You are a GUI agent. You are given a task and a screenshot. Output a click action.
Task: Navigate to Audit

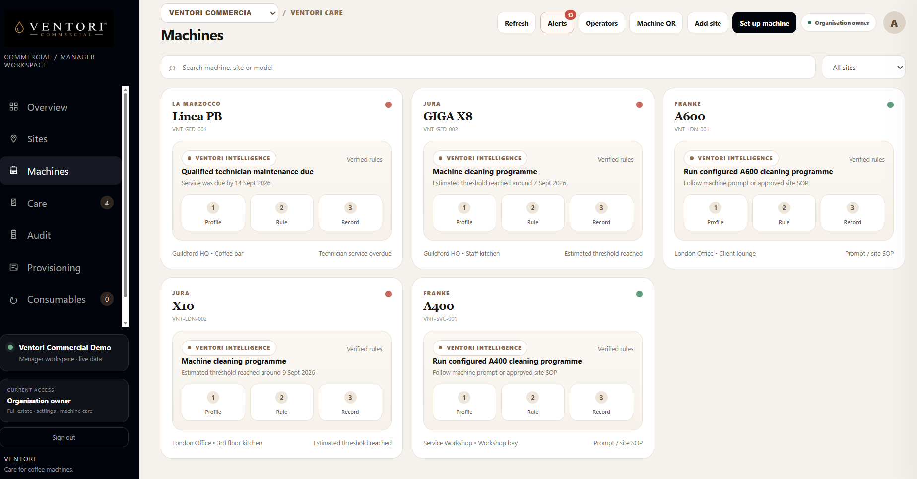click(61, 235)
